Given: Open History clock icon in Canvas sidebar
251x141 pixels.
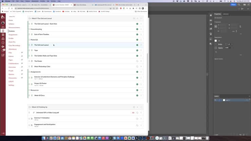Looking at the screenshot, I should tap(3, 43).
